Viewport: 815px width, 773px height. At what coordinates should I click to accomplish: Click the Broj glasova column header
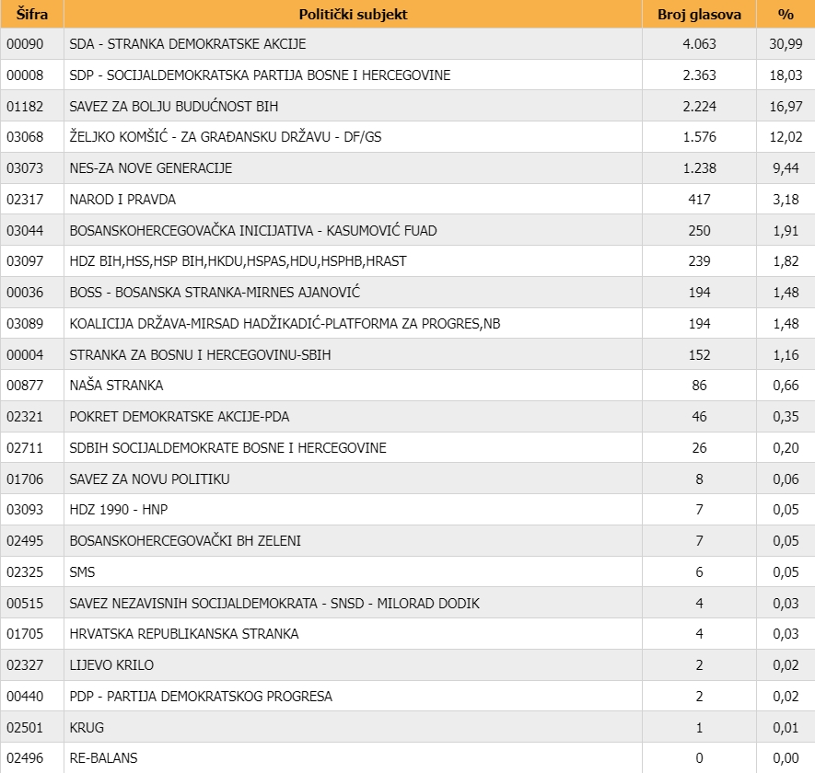[x=699, y=15]
